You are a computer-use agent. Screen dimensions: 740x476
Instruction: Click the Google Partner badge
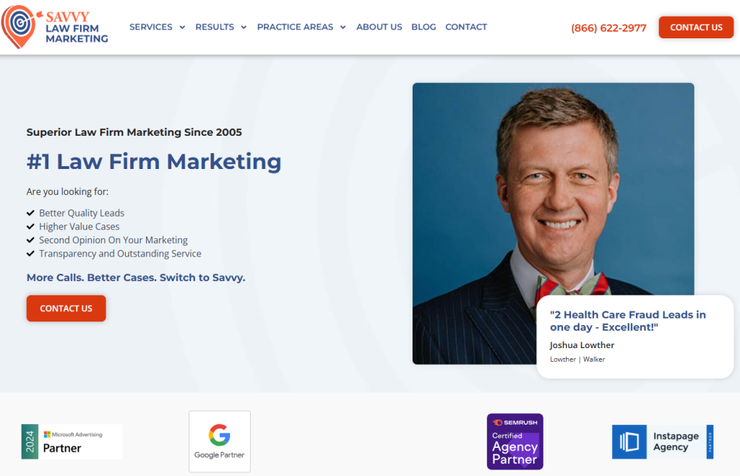220,441
